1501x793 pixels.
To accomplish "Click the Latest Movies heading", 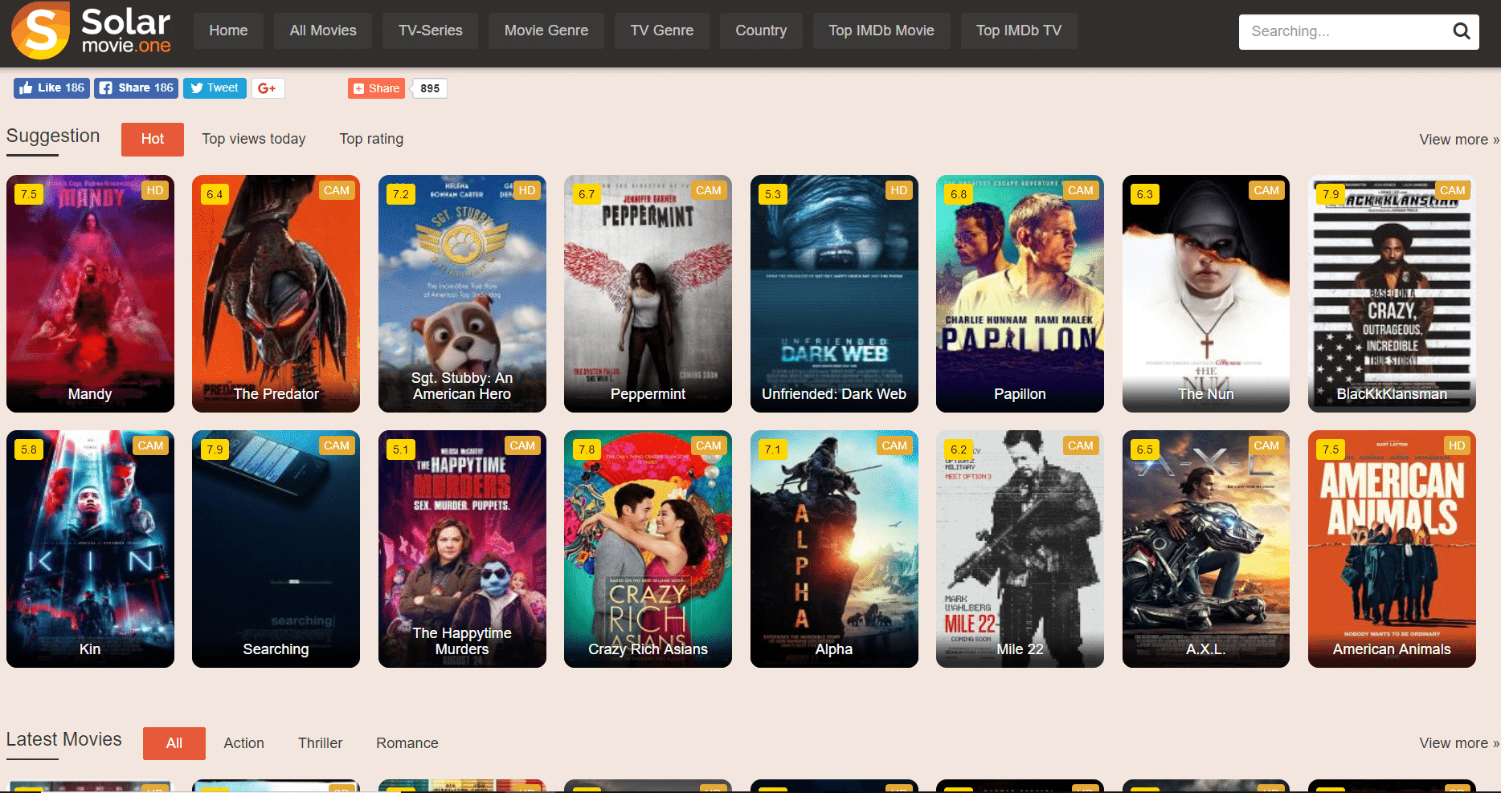I will pos(64,739).
